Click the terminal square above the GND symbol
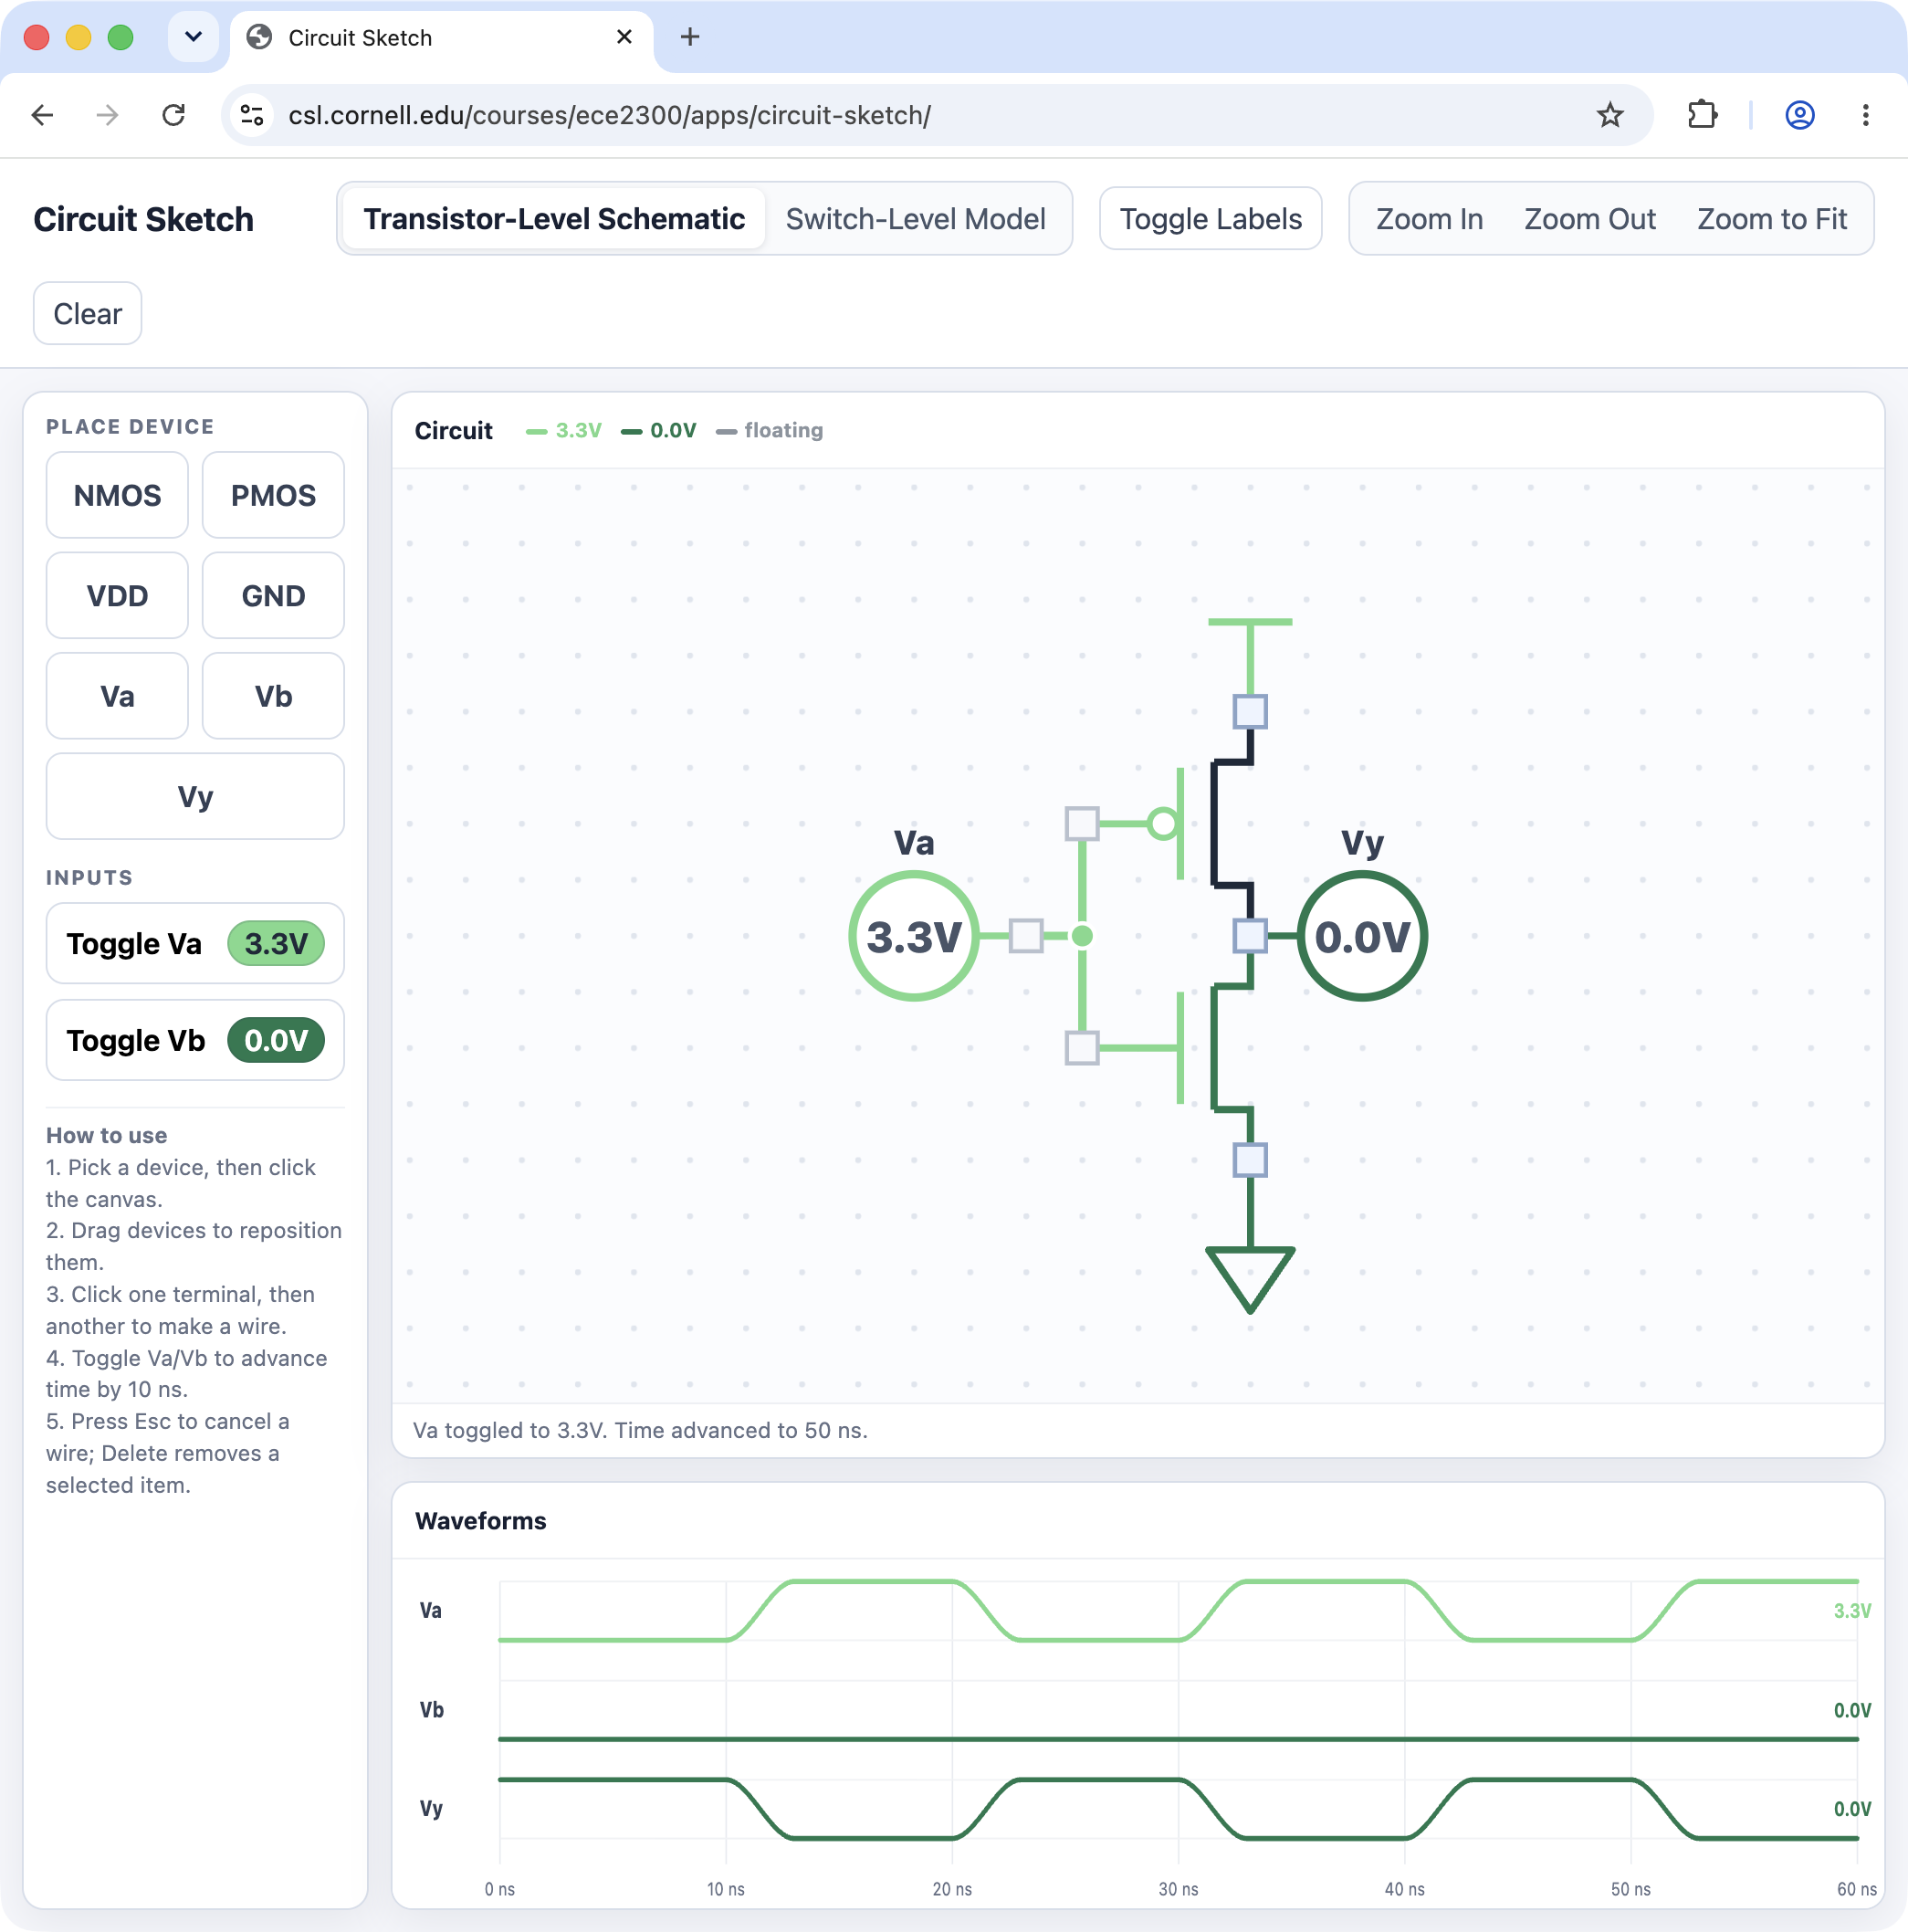The width and height of the screenshot is (1908, 1932). coord(1250,1160)
